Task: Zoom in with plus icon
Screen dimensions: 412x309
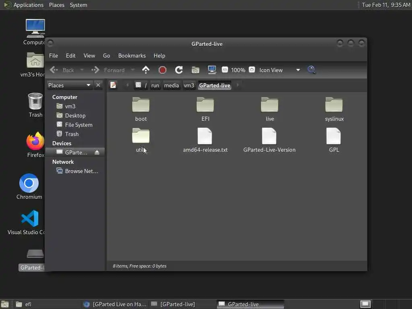Action: (x=252, y=70)
